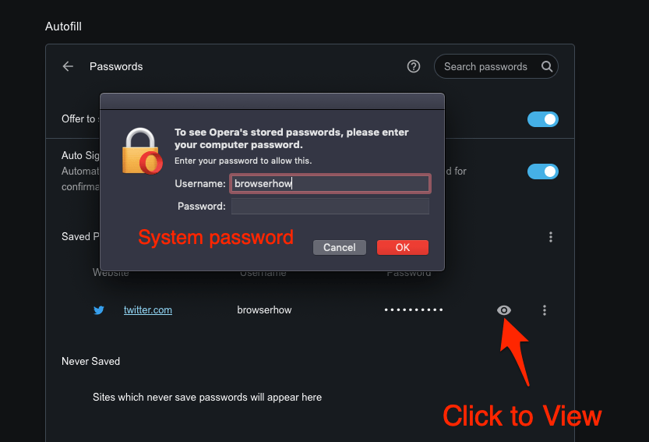Image resolution: width=649 pixels, height=442 pixels.
Task: Click the Twitter bird site icon
Action: [x=99, y=310]
